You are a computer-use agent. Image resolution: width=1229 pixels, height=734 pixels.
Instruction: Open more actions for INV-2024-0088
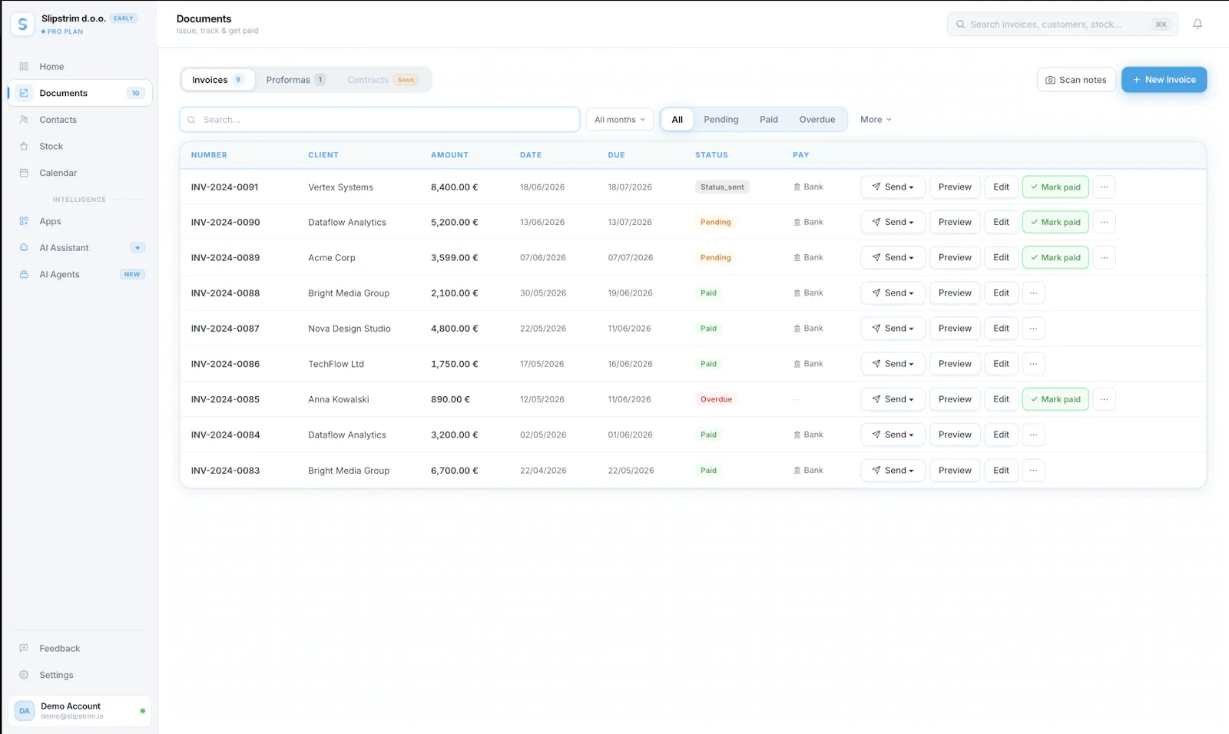tap(1033, 293)
